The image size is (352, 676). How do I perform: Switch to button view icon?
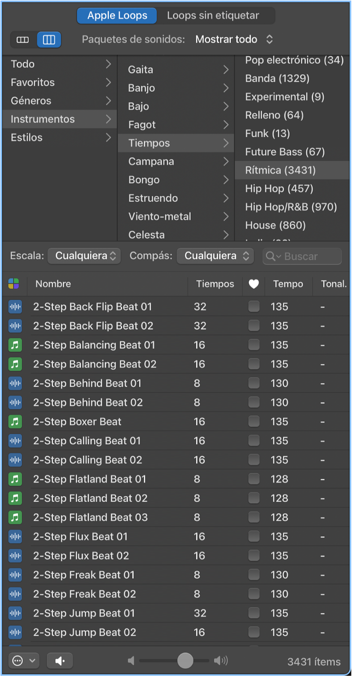(x=23, y=40)
